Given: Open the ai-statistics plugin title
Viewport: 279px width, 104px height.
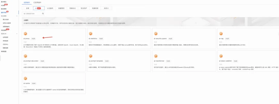Looking at the screenshot, I should (x=93, y=38).
